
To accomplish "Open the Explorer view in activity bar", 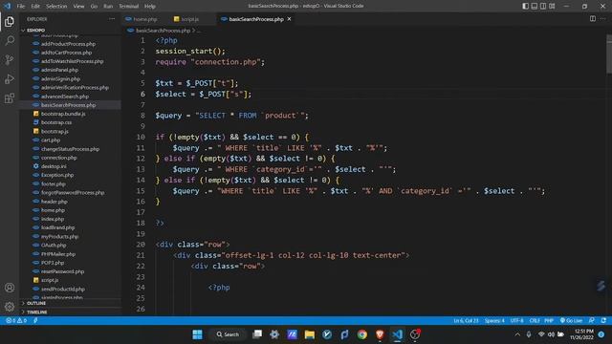I will tap(10, 22).
